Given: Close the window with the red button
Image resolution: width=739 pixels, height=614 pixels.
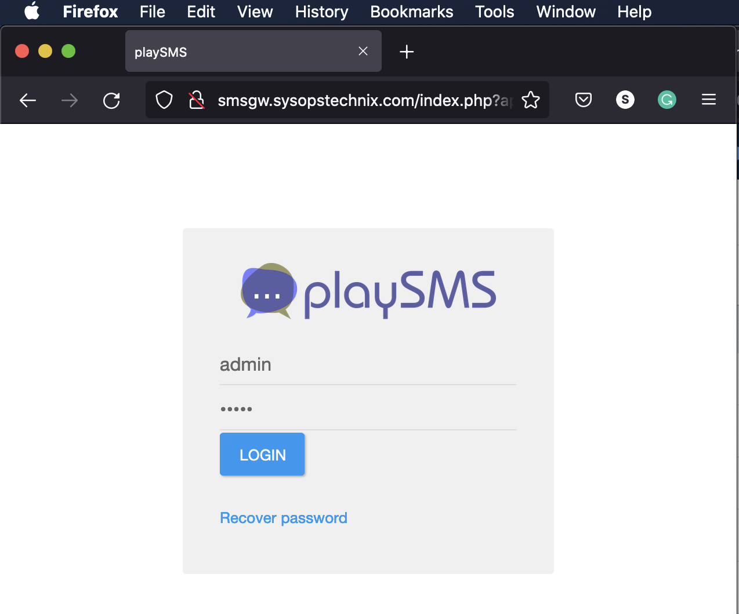Looking at the screenshot, I should pyautogui.click(x=22, y=51).
